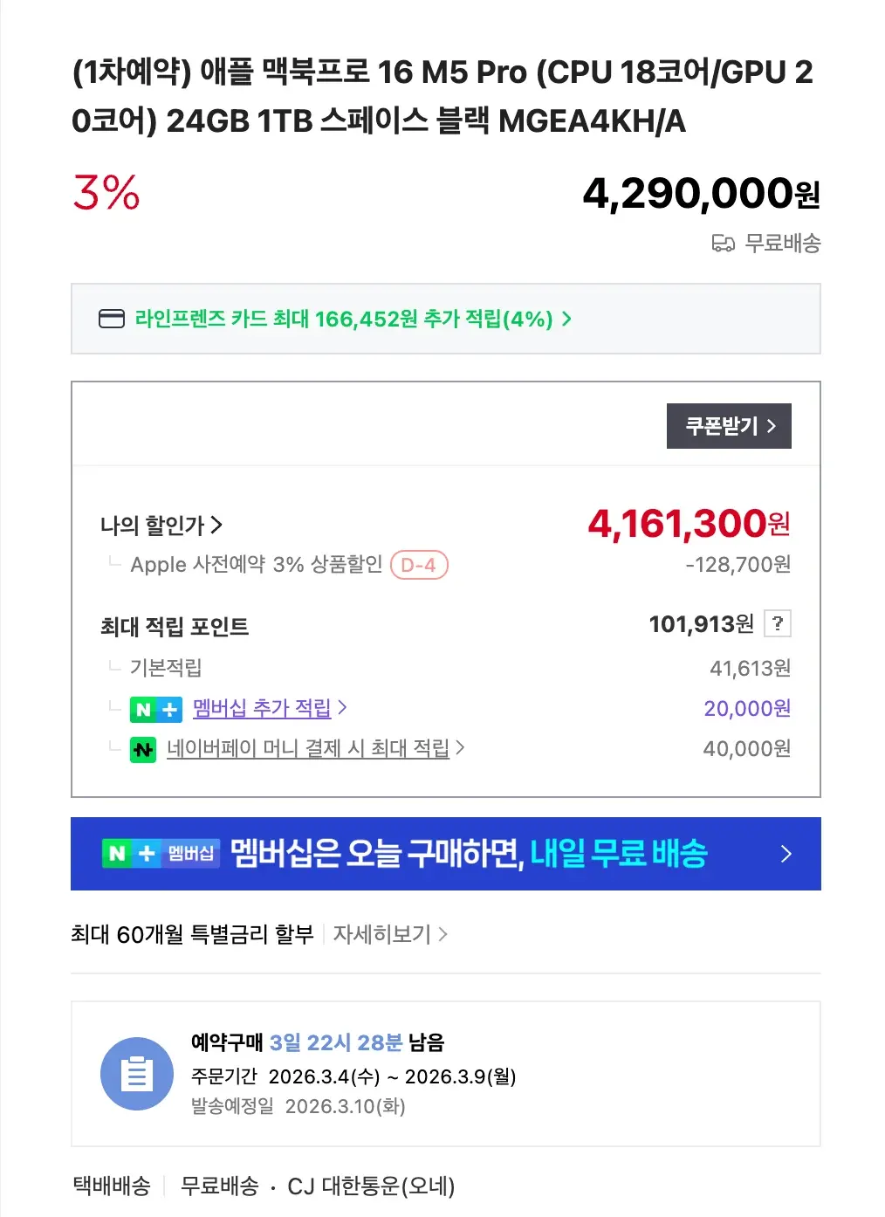Click the 예약구매 remaining time text
Image resolution: width=885 pixels, height=1217 pixels.
pos(318,1042)
